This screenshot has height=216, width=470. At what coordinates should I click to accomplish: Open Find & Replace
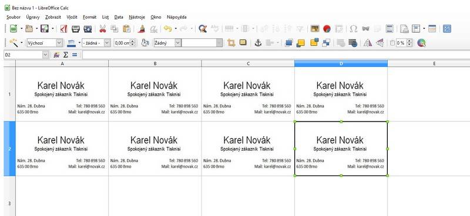tap(203, 29)
